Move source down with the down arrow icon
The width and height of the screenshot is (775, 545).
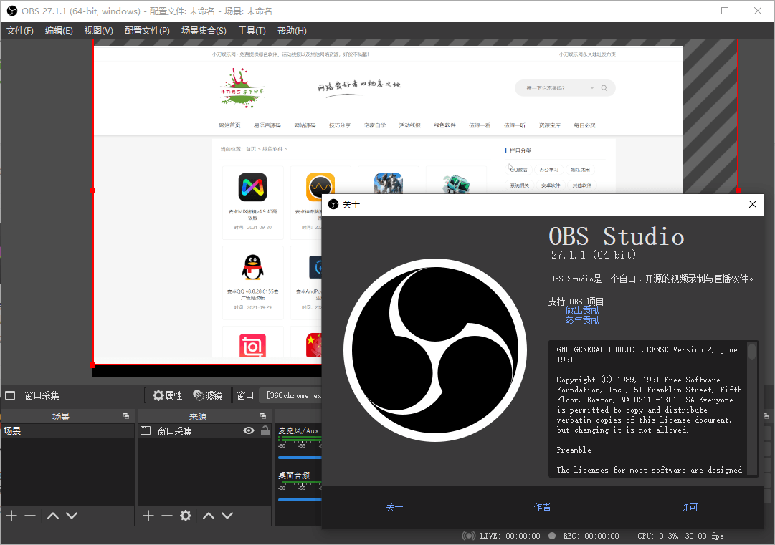(227, 515)
